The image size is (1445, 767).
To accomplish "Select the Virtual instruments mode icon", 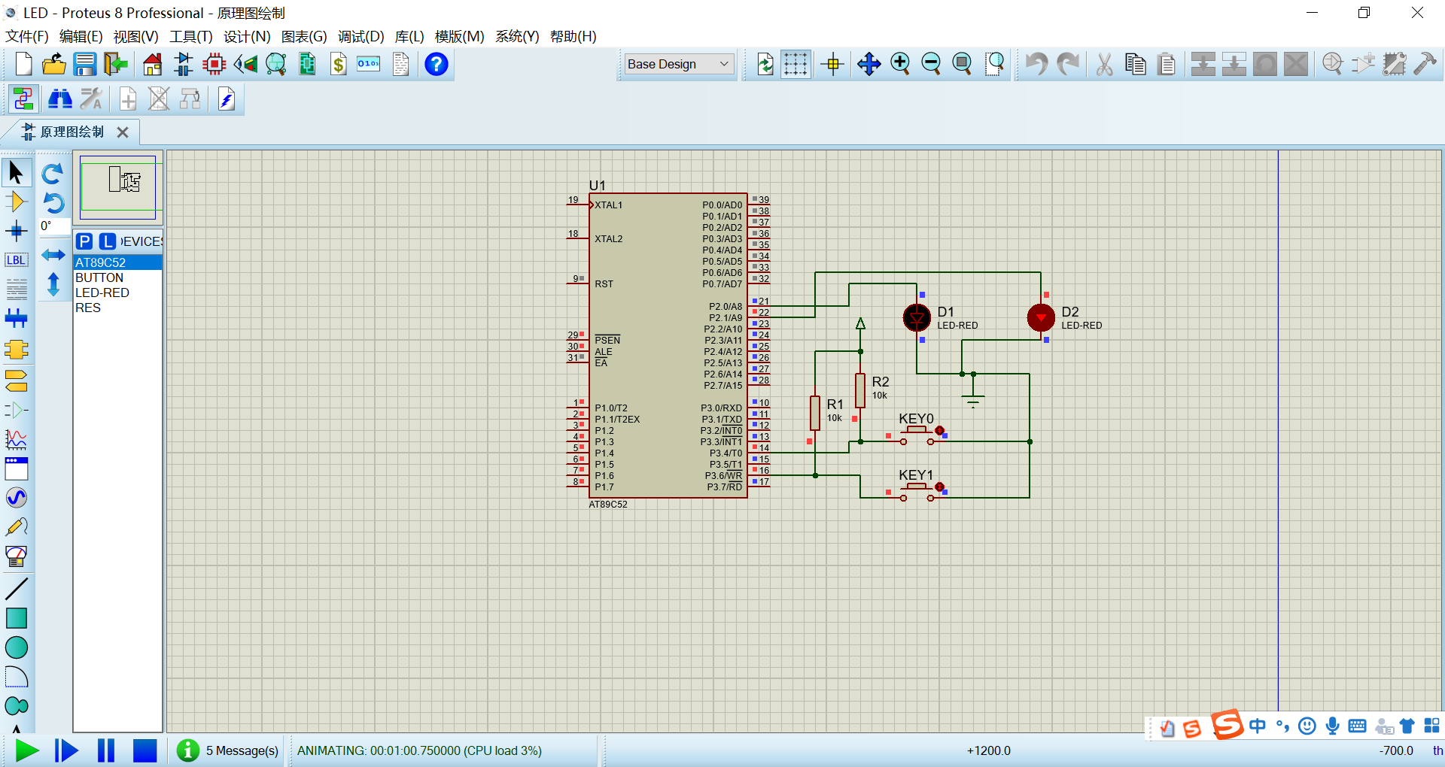I will [x=16, y=556].
